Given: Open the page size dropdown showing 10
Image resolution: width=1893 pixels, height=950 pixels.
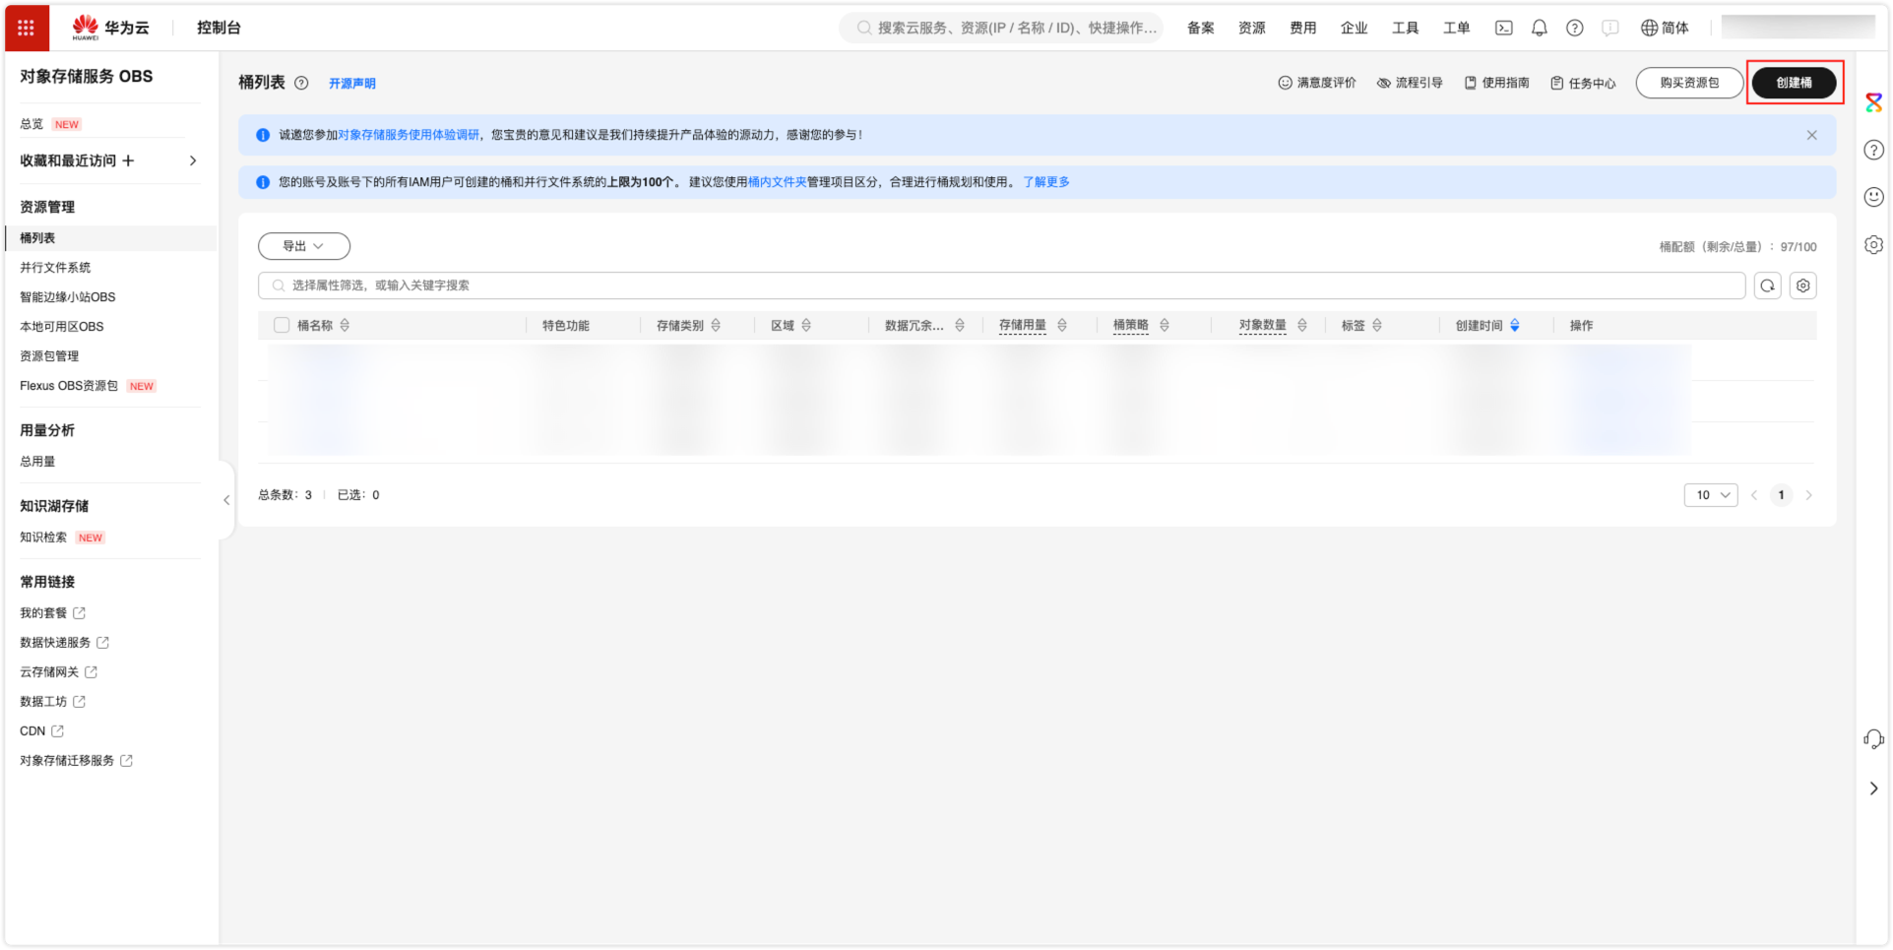Looking at the screenshot, I should pyautogui.click(x=1710, y=495).
